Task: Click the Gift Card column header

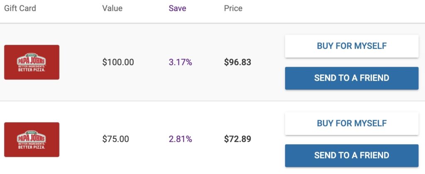Action: tap(20, 8)
